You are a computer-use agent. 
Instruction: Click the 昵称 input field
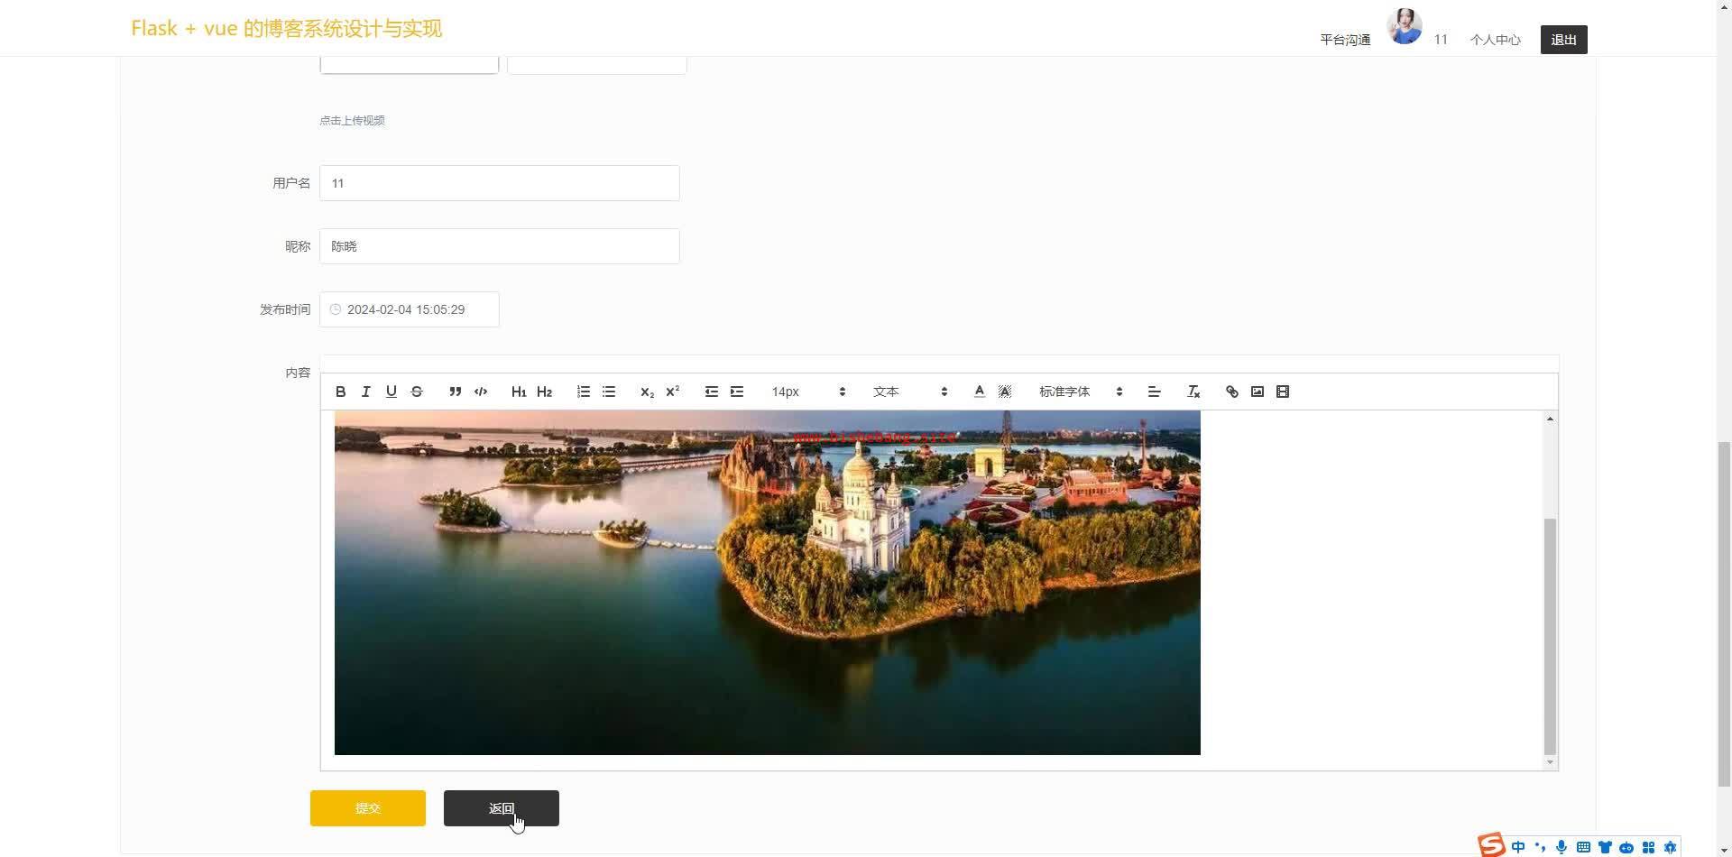tap(499, 246)
